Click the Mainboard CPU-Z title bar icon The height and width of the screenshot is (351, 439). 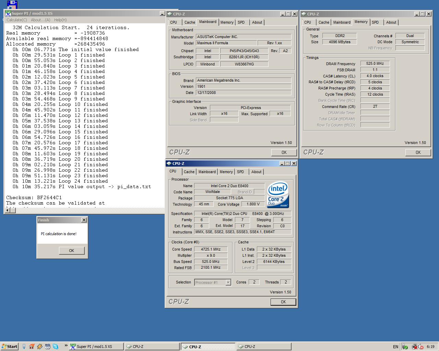point(170,14)
